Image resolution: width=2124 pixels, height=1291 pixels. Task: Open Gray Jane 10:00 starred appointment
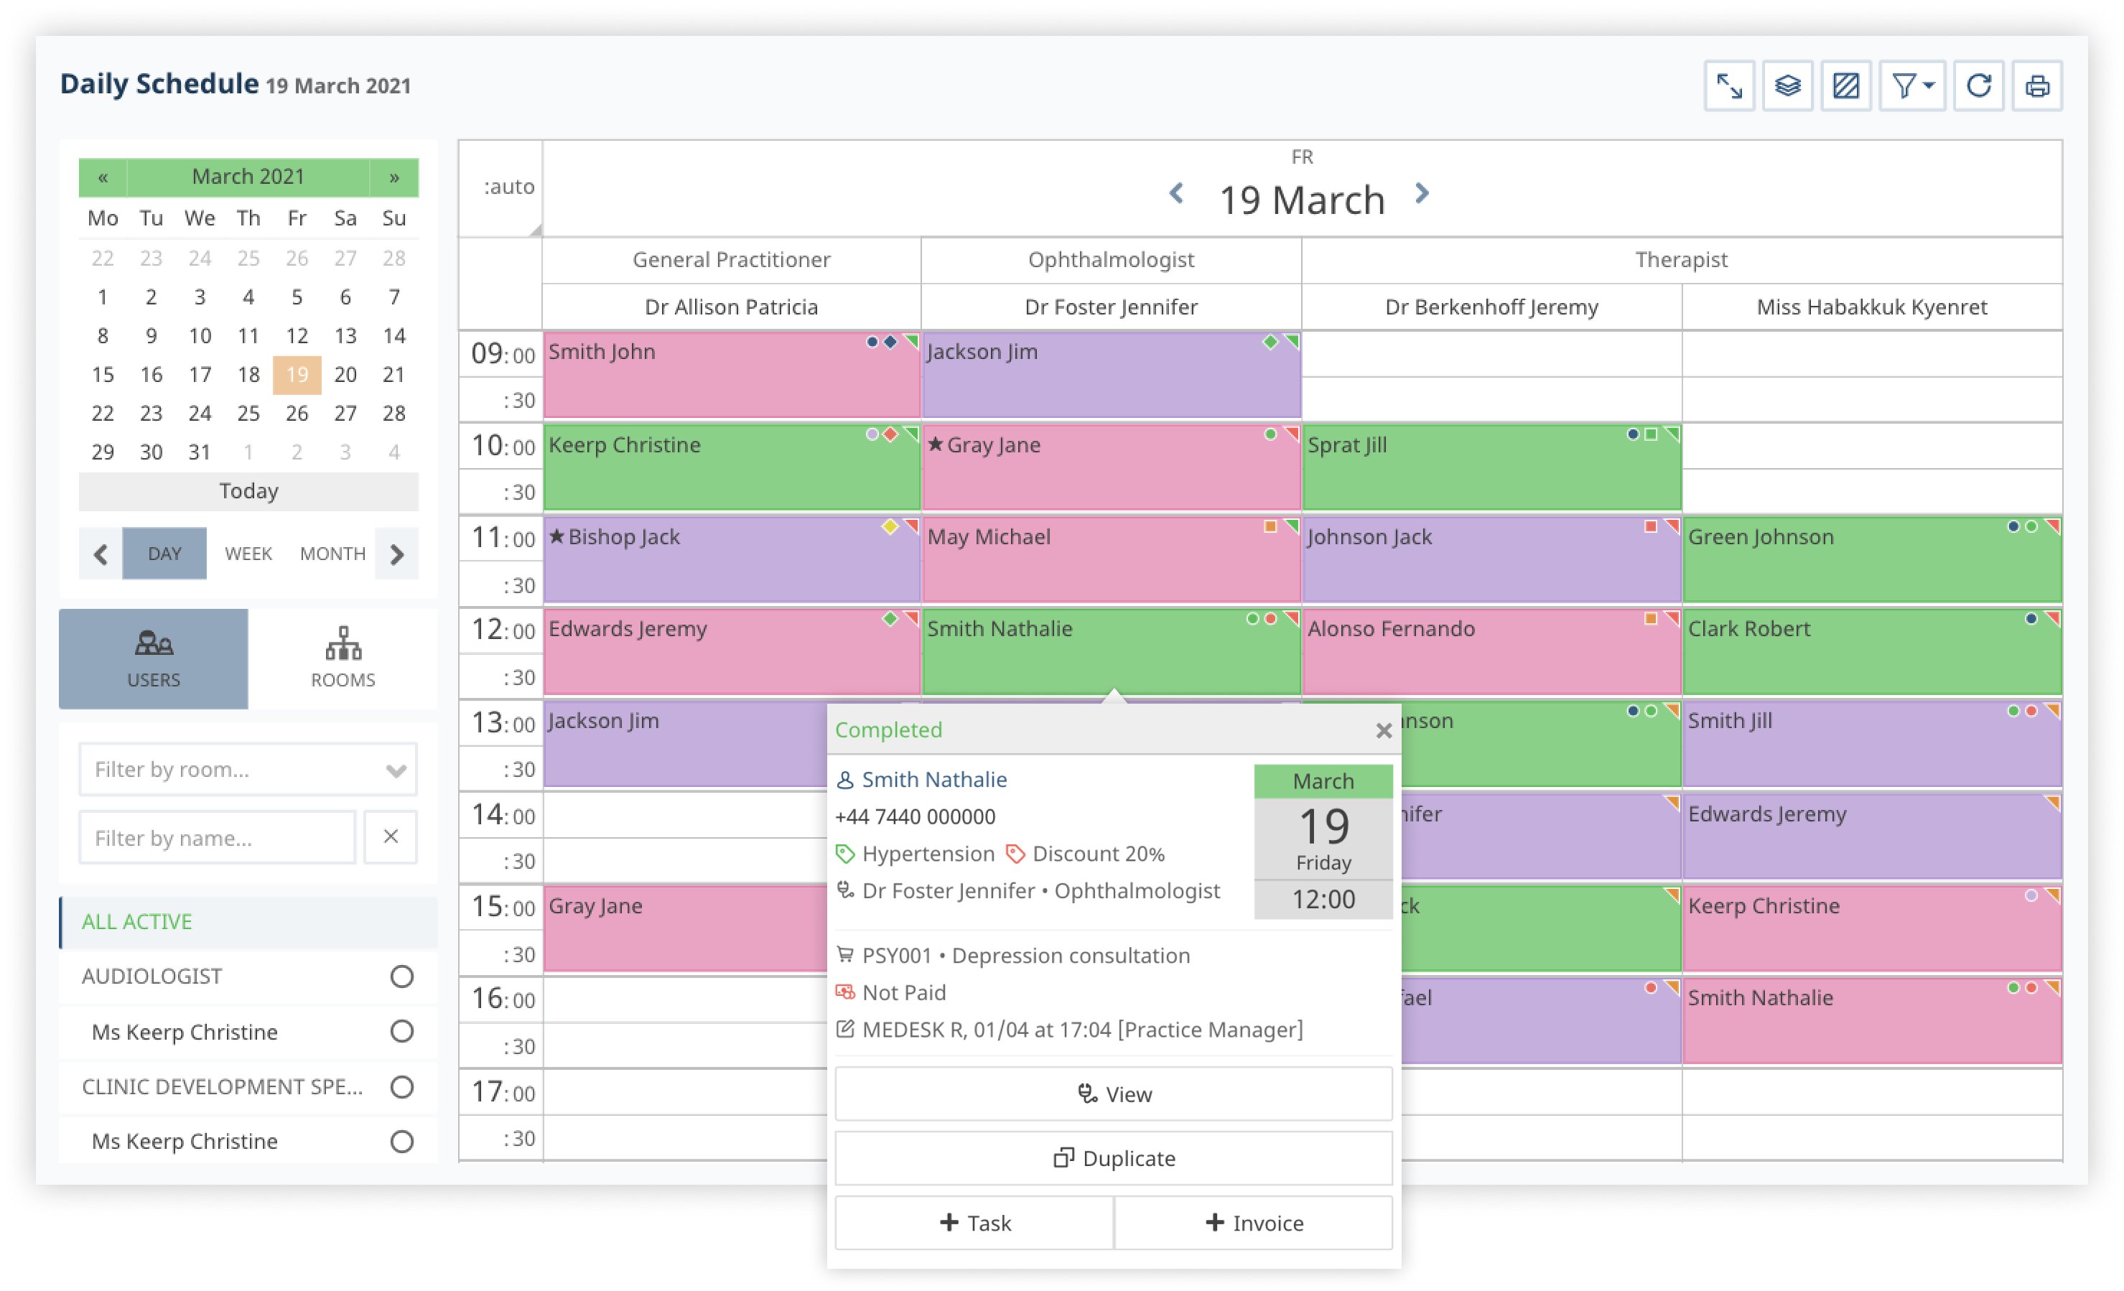(x=1111, y=467)
